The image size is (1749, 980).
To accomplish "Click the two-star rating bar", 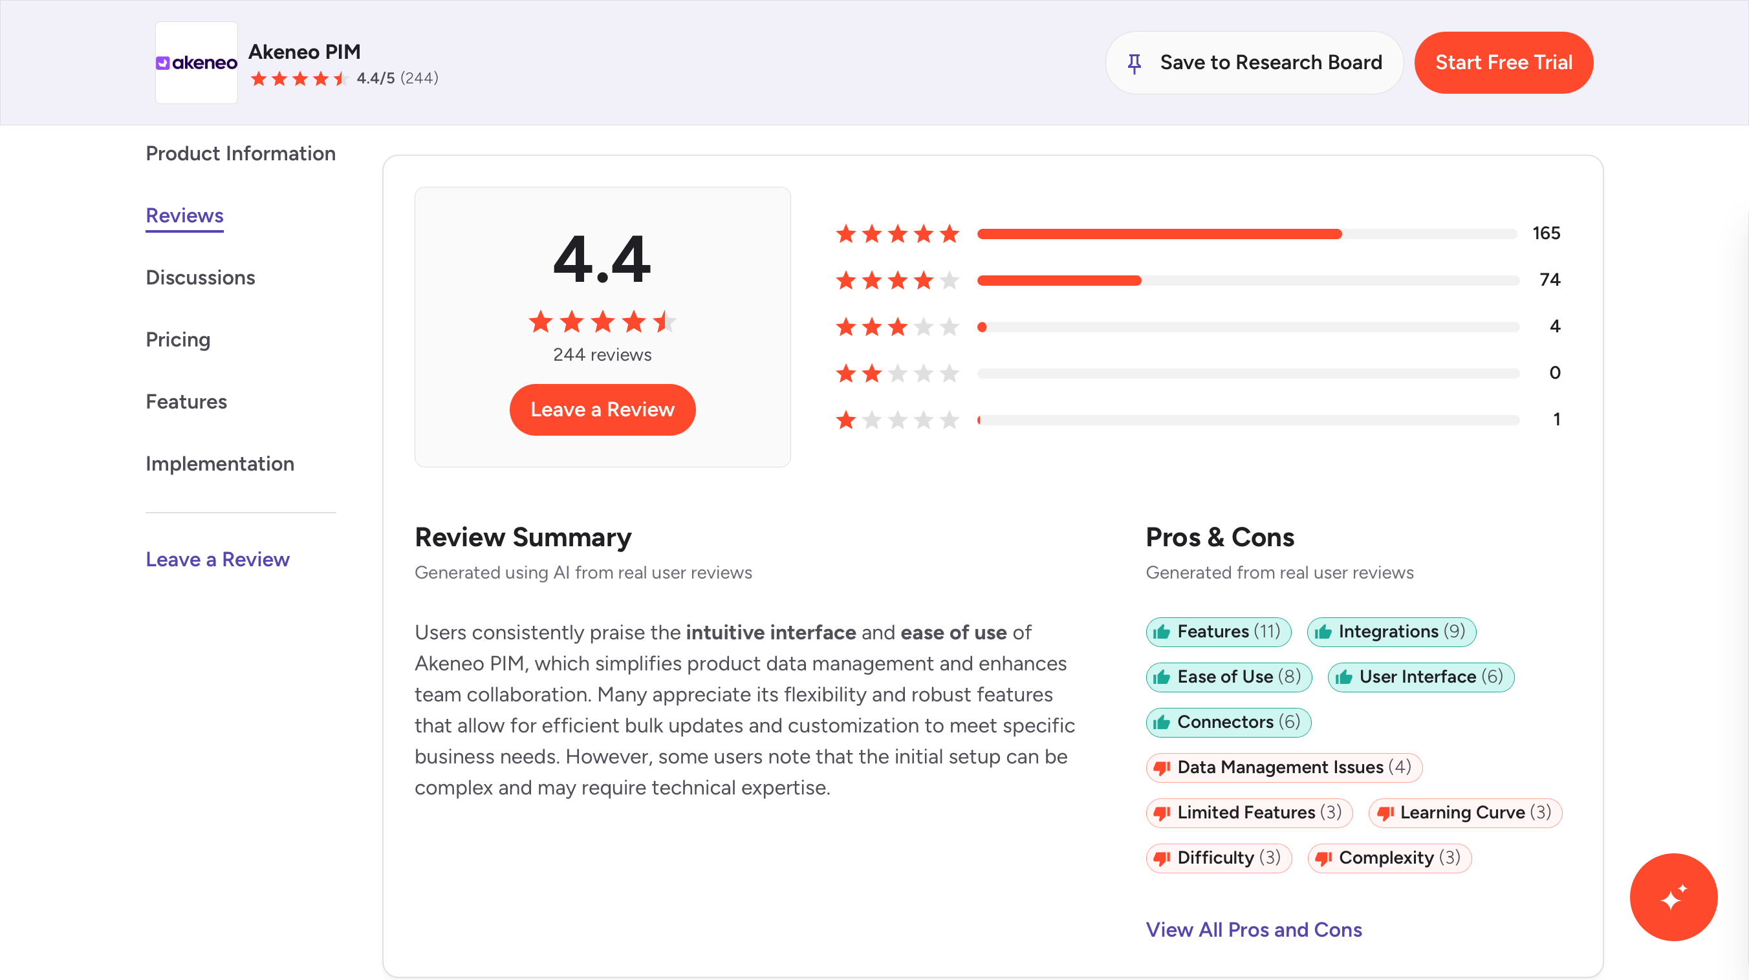I will click(x=1248, y=373).
